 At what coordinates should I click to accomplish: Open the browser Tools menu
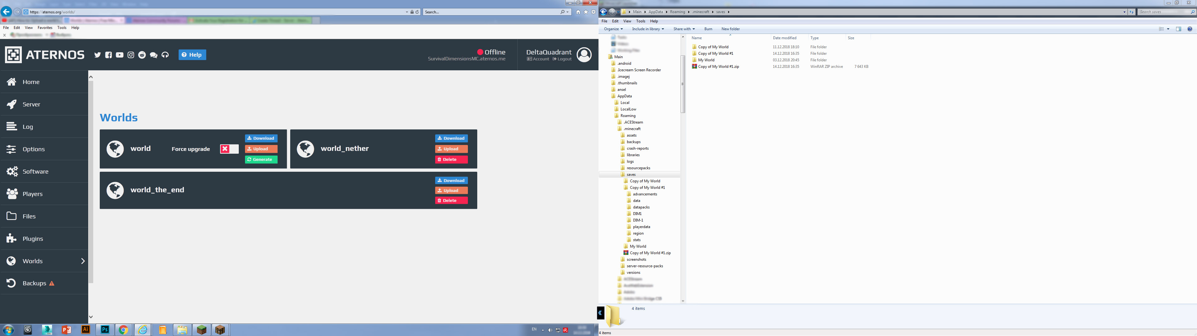pyautogui.click(x=62, y=28)
